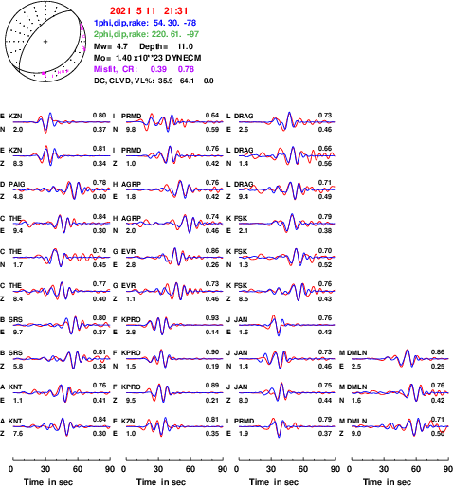Select the JAN Z component waveform trace

pyautogui.click(x=287, y=392)
